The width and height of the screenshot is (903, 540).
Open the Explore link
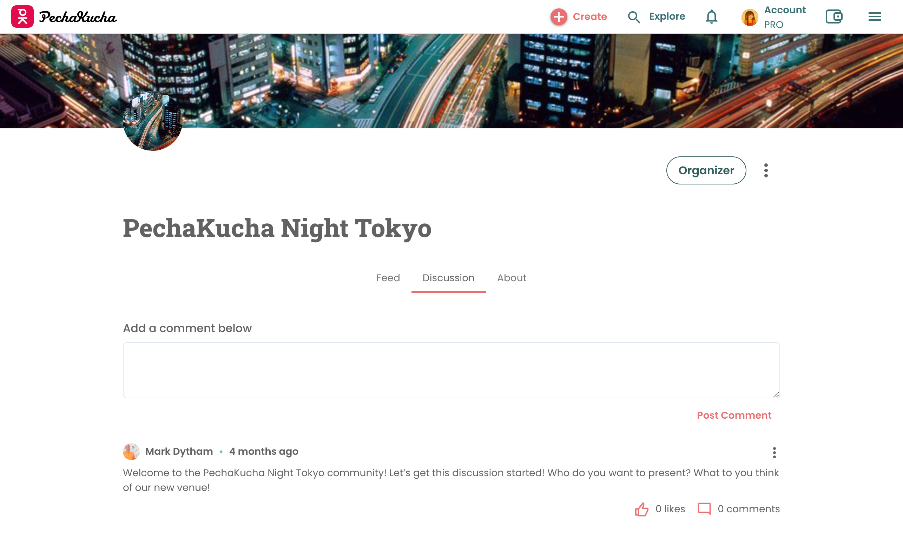click(667, 16)
